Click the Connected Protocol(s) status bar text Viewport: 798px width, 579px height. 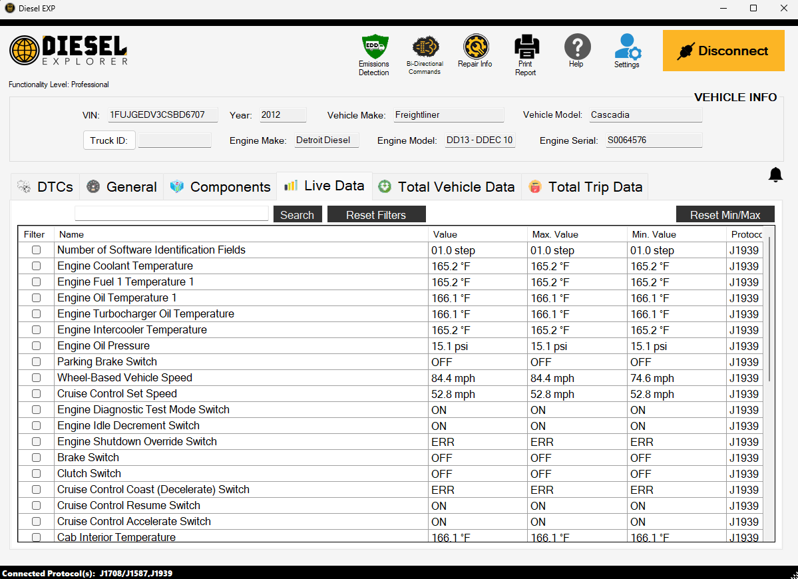click(87, 574)
